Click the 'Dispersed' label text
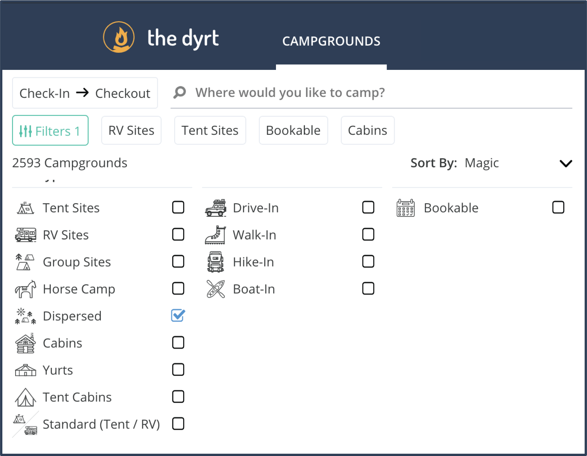The image size is (587, 456). coord(72,316)
